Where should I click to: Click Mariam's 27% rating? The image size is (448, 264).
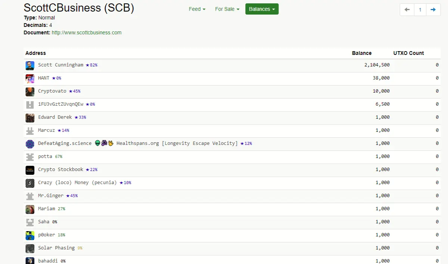click(x=62, y=209)
